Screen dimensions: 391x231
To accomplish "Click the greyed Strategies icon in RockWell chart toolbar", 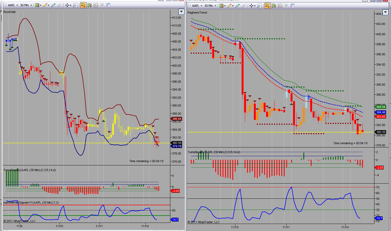I will pos(102,5).
